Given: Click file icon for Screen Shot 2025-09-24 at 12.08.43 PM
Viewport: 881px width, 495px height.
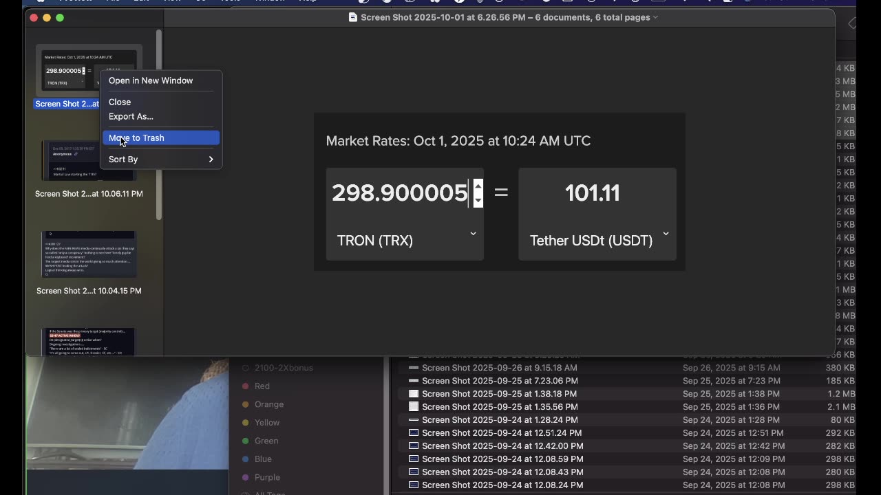Looking at the screenshot, I should pyautogui.click(x=414, y=472).
